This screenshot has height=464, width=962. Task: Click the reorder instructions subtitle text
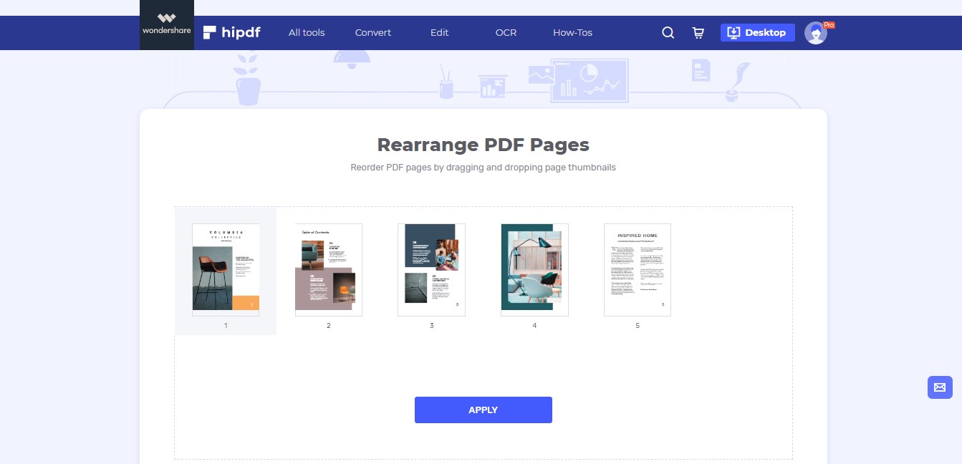tap(484, 168)
